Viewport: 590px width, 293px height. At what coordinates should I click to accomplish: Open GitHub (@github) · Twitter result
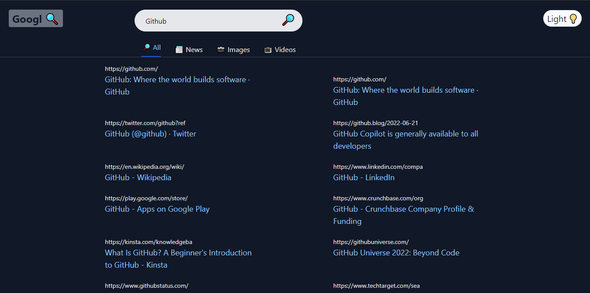point(150,134)
